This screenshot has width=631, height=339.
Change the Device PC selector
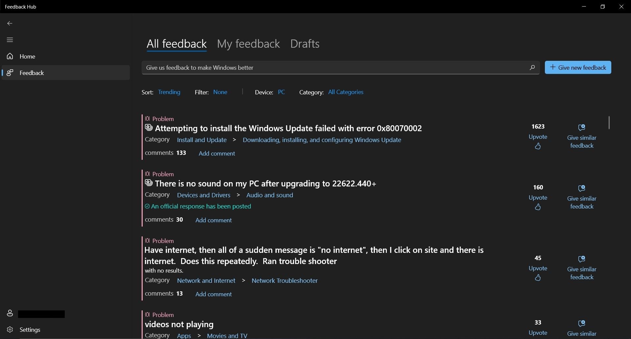(281, 92)
